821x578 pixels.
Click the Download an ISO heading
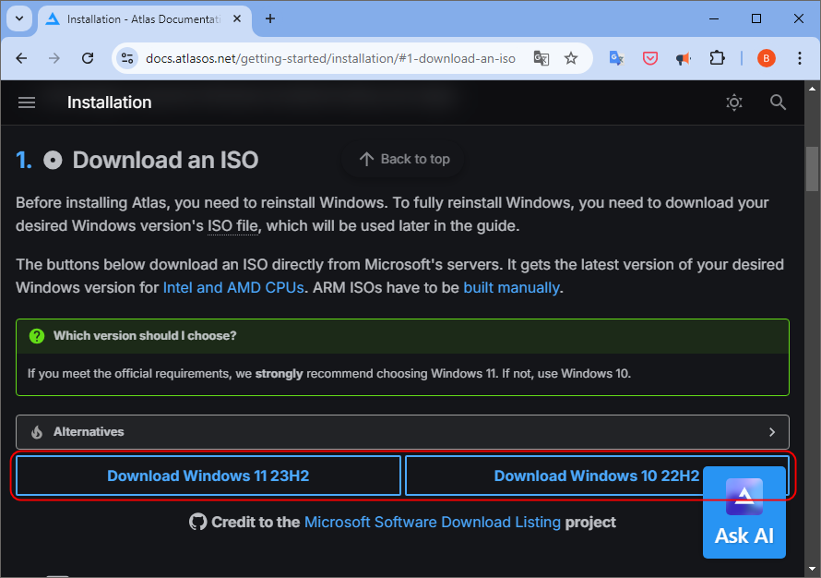[x=165, y=160]
